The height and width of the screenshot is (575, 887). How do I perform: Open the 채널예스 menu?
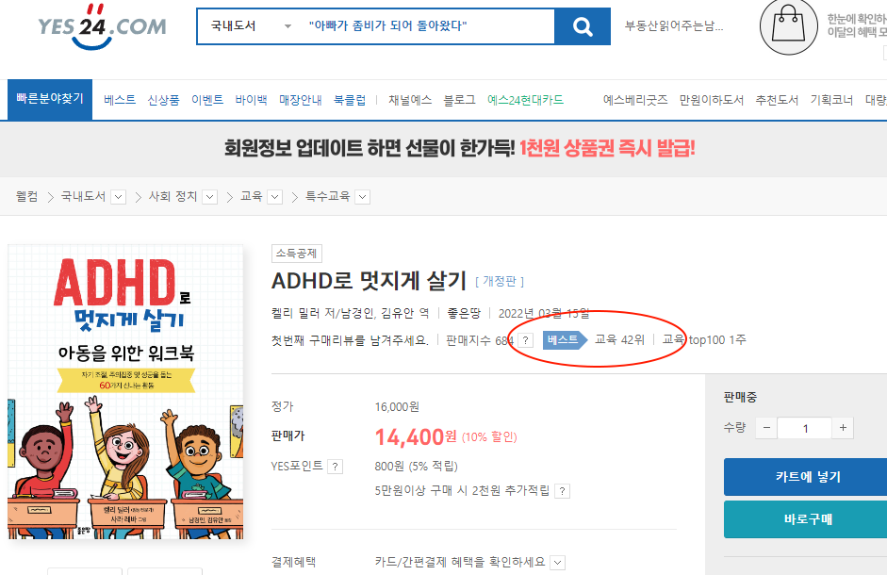pos(410,100)
